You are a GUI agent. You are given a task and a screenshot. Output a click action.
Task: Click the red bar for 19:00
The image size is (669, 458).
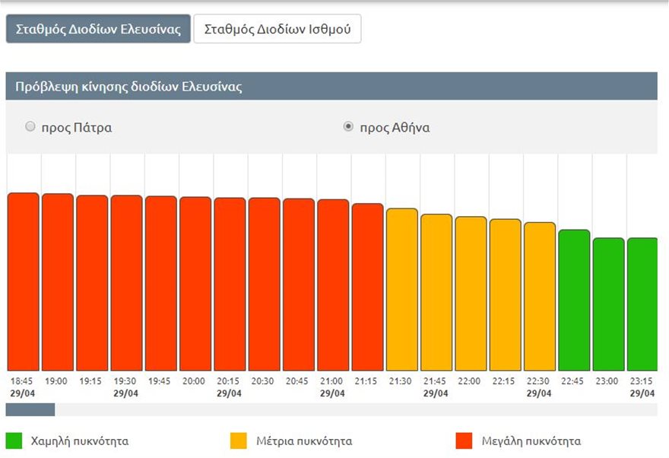pyautogui.click(x=57, y=281)
